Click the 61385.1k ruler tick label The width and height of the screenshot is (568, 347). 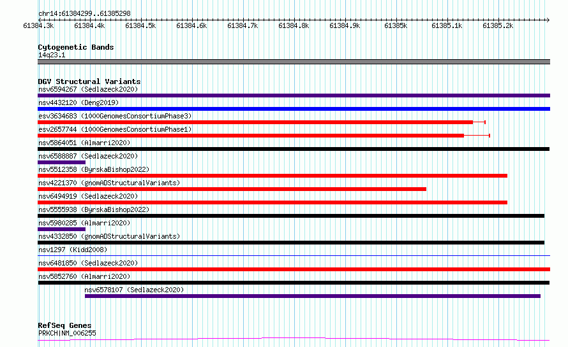pyautogui.click(x=447, y=25)
